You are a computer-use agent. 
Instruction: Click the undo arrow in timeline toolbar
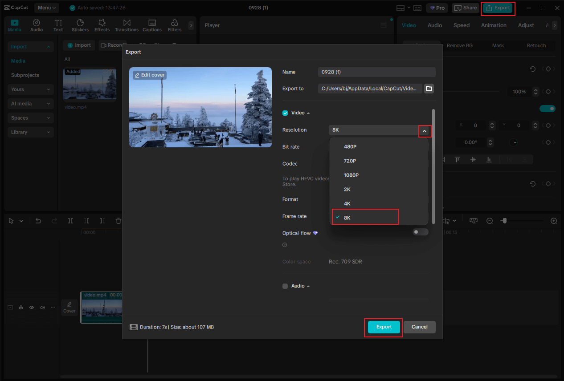38,221
